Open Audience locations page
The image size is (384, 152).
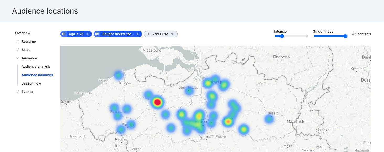click(x=37, y=75)
